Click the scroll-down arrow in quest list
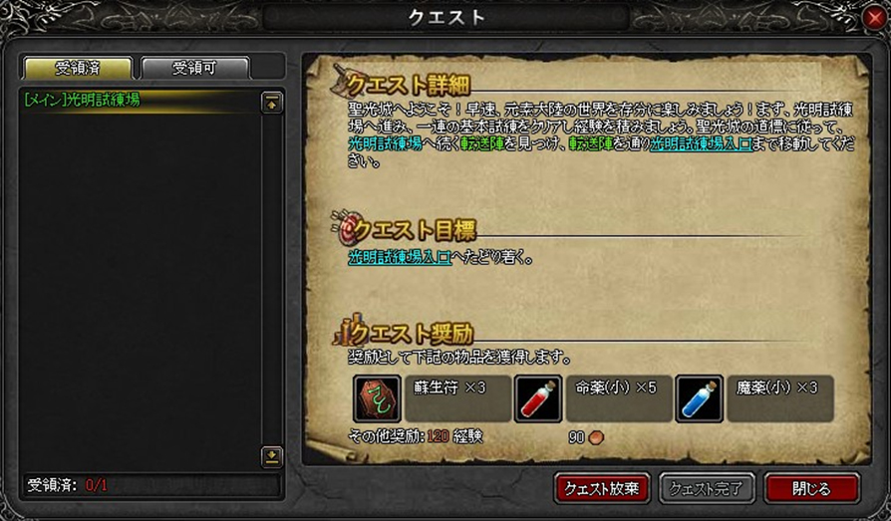This screenshot has width=891, height=521. [272, 457]
